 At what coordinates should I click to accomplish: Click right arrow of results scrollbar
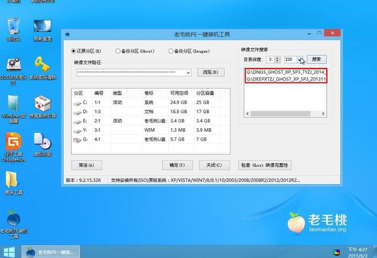pos(323,114)
